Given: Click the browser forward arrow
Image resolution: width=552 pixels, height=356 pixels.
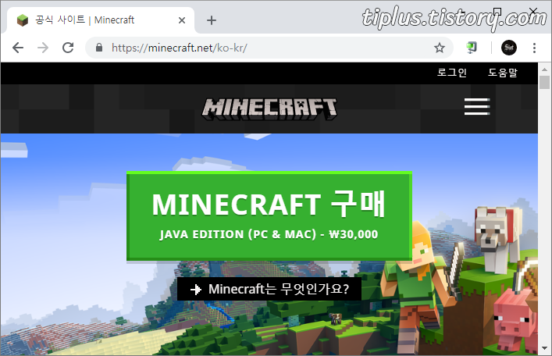Looking at the screenshot, I should click(x=43, y=48).
